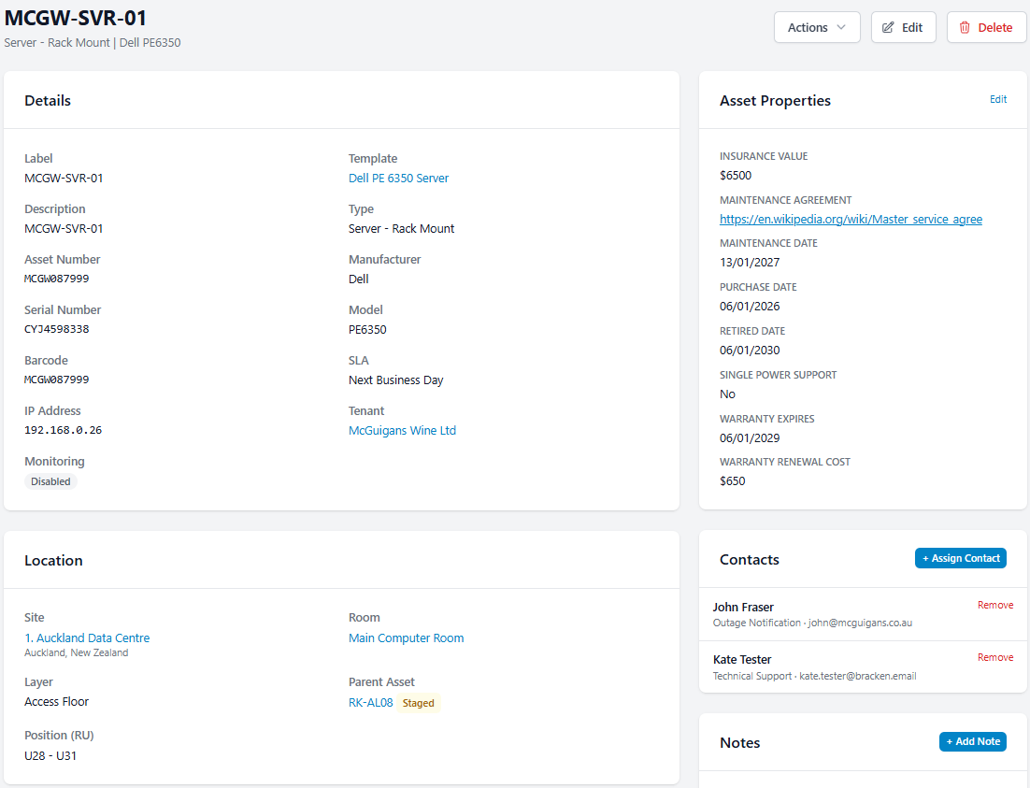The image size is (1030, 788).
Task: Click the pencil icon on Edit button
Action: tap(888, 28)
